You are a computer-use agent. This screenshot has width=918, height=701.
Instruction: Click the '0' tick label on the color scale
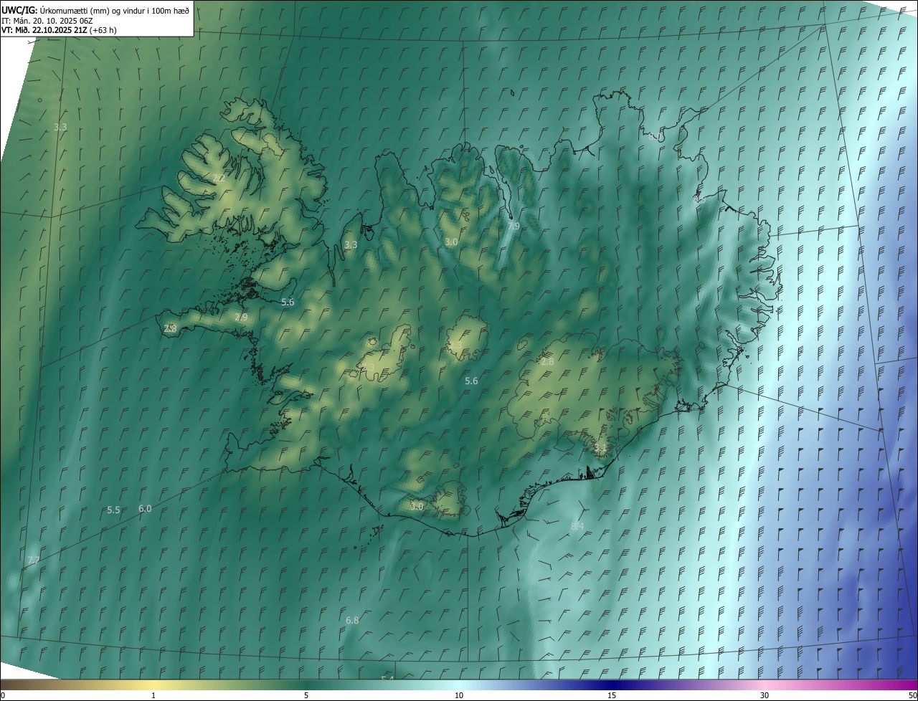pos(3,695)
